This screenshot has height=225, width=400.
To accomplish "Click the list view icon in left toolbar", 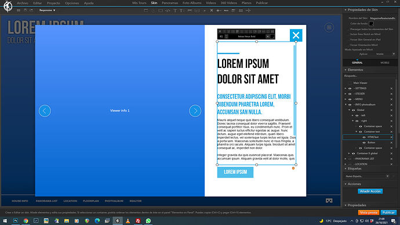I will click(19, 10).
